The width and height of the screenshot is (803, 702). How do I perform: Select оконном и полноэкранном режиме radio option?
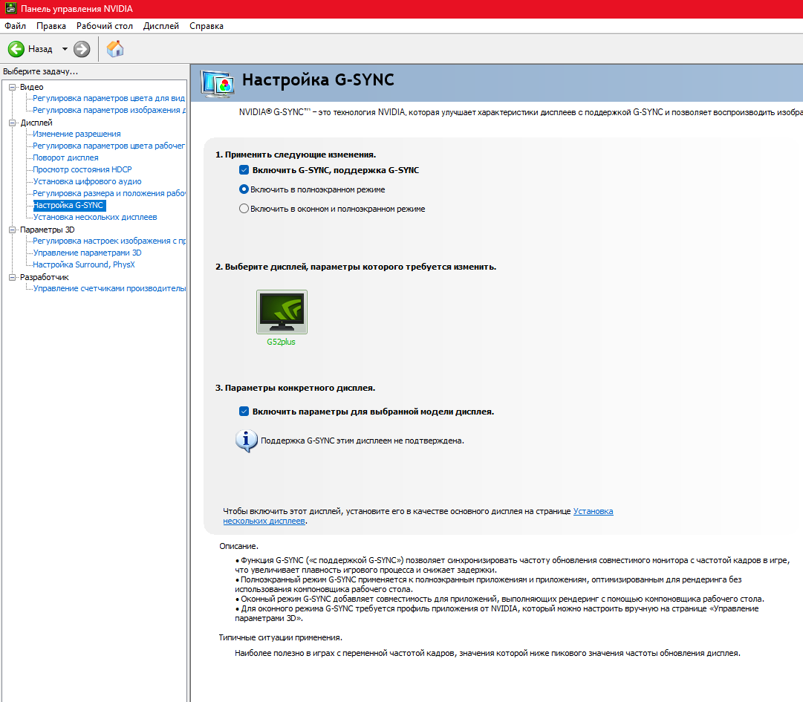(244, 209)
